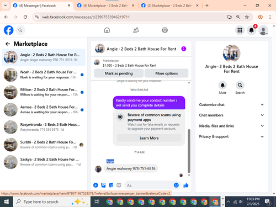The image size is (276, 207).
Task: Click Learn More on scam warning
Action: click(149, 138)
